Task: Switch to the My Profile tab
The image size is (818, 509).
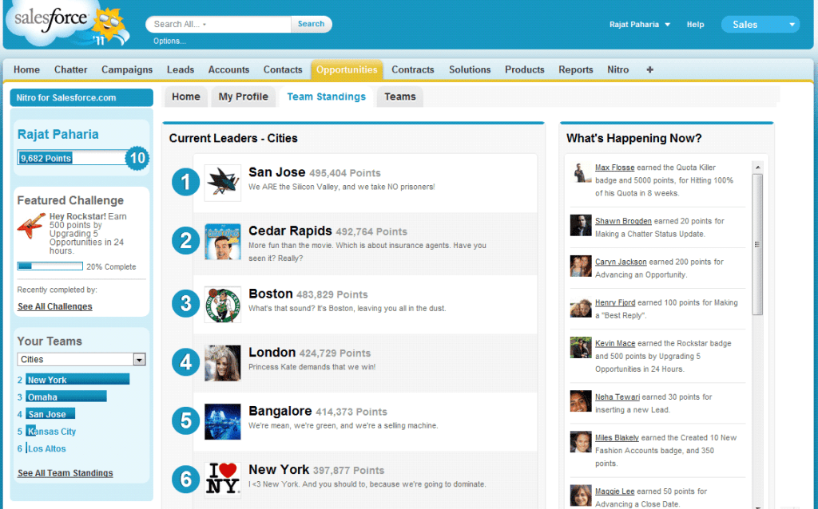Action: (x=244, y=97)
